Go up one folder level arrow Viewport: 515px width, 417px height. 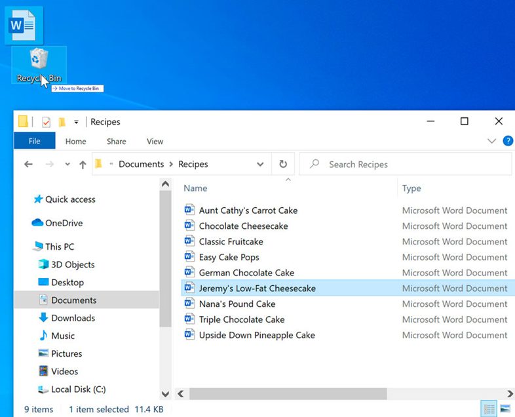click(x=83, y=165)
